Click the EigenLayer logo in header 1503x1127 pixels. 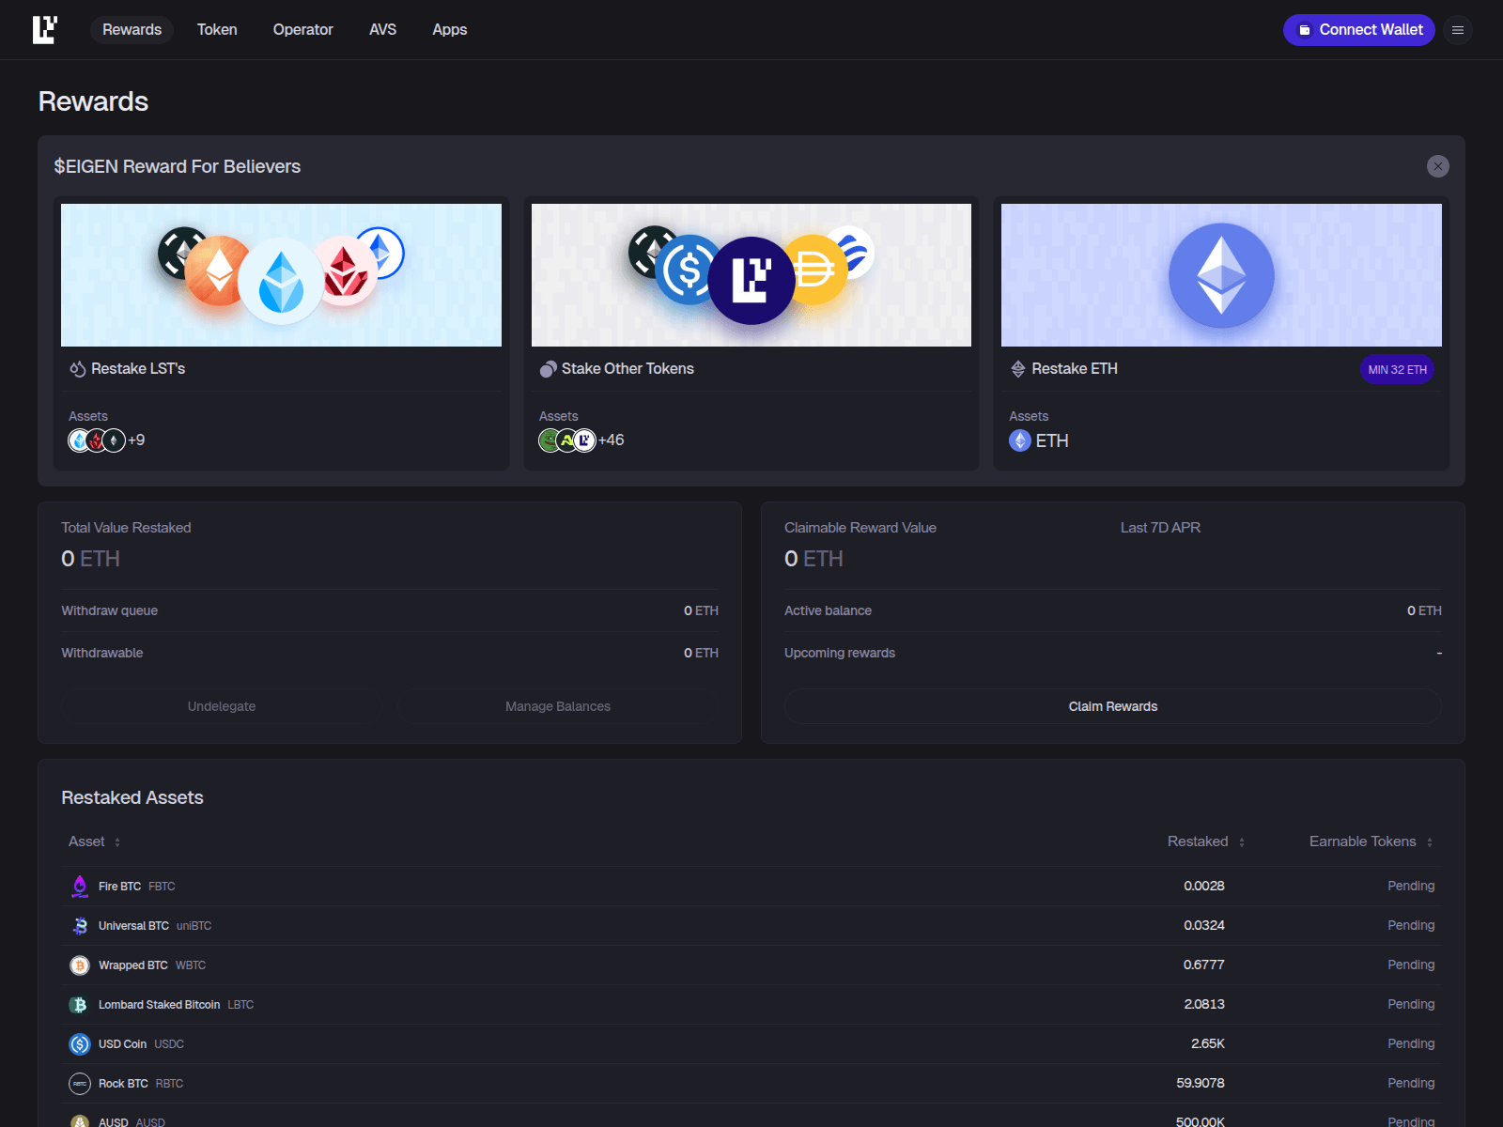point(45,30)
